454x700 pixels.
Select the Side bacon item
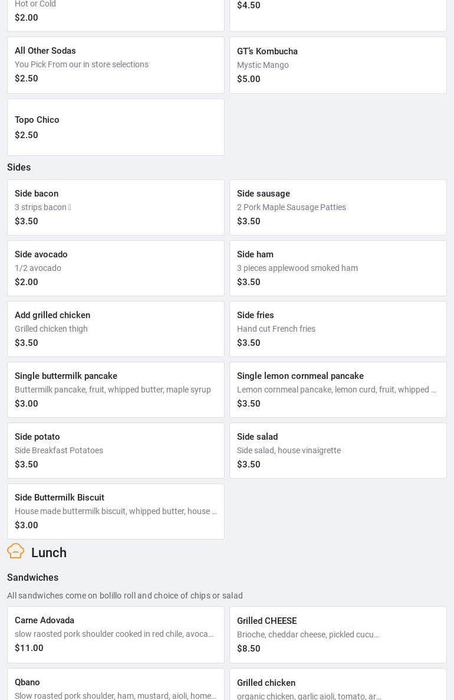[x=116, y=207]
